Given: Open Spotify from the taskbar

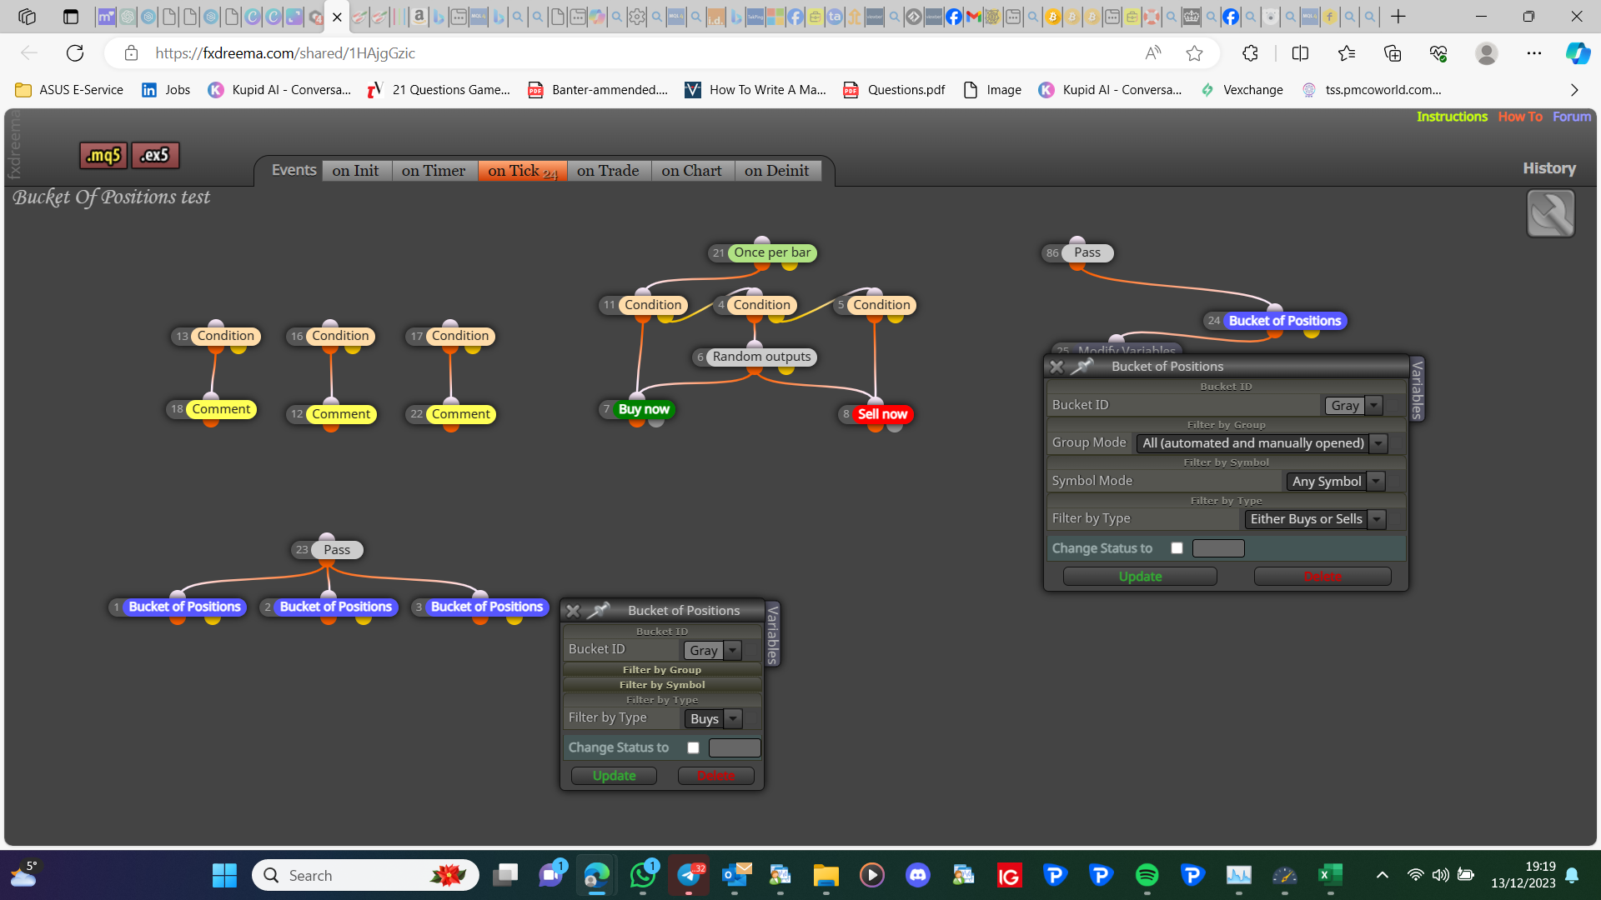Looking at the screenshot, I should click(1147, 875).
